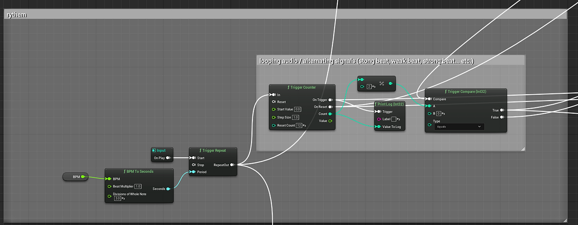Click the Step Size field showing 1.0
The height and width of the screenshot is (225, 578).
(x=295, y=117)
